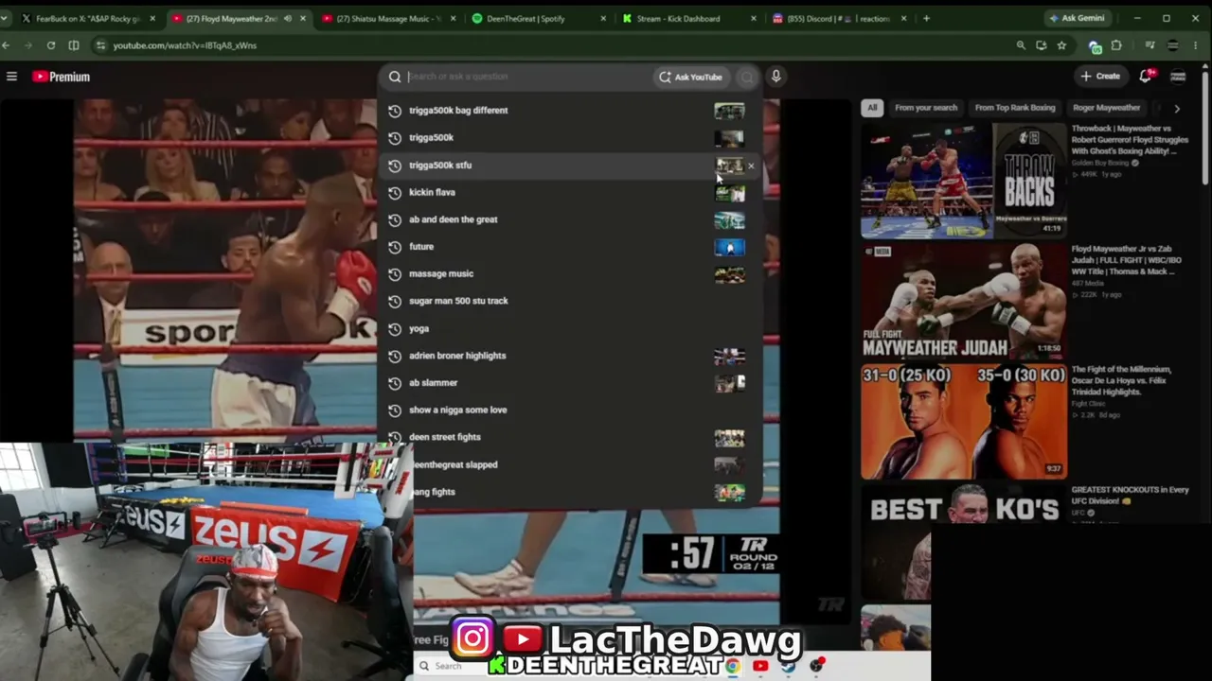Open 'Throwback | Mayweather vs Robert Guerrero' title
This screenshot has width=1212, height=681.
point(1130,140)
